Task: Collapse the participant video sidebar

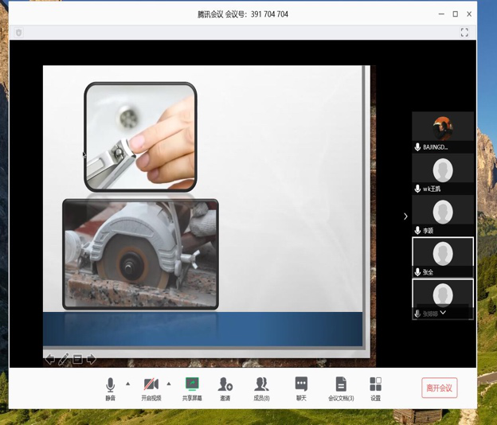Action: [x=405, y=216]
